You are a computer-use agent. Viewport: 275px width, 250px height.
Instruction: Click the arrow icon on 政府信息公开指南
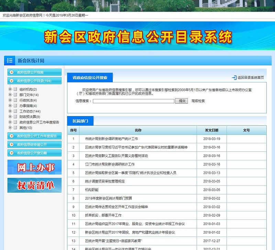click(12, 72)
